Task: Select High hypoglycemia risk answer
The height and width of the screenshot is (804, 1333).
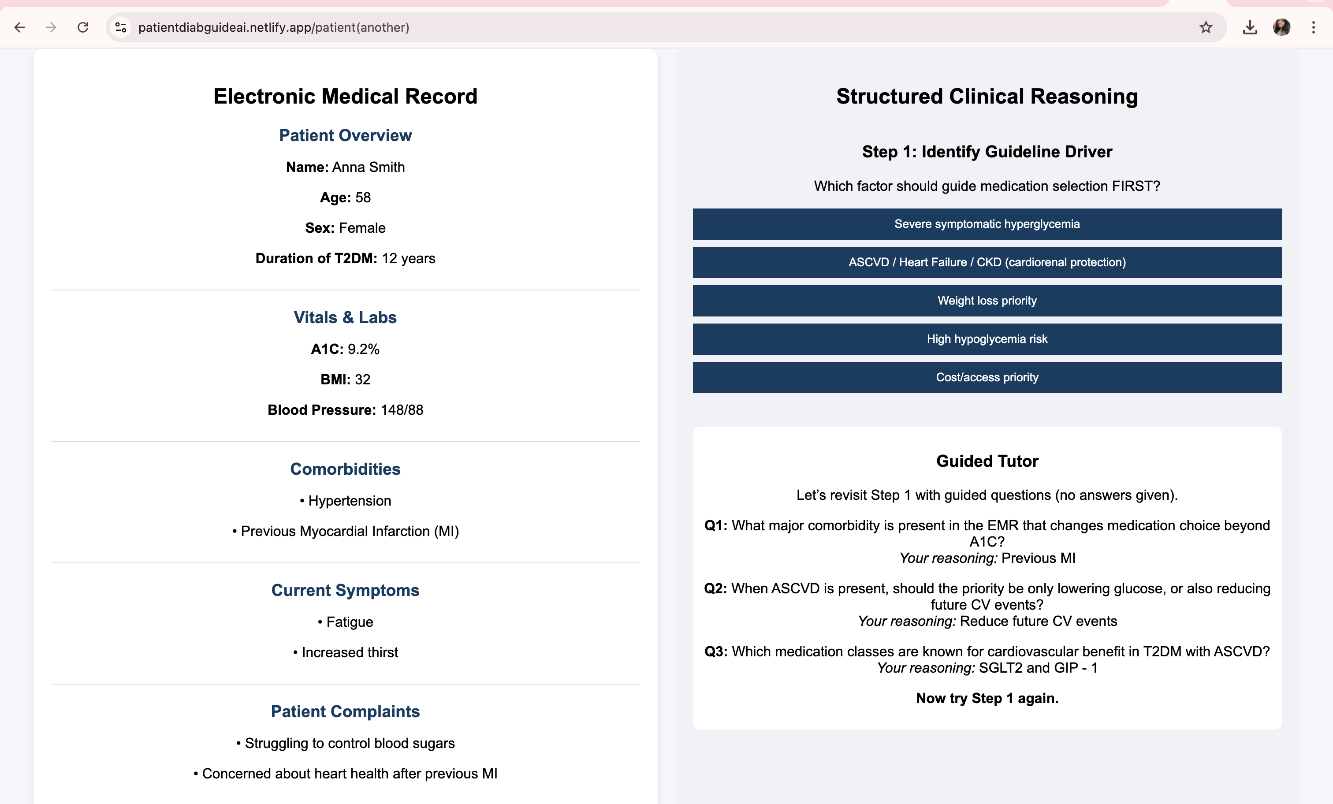Action: [x=987, y=339]
